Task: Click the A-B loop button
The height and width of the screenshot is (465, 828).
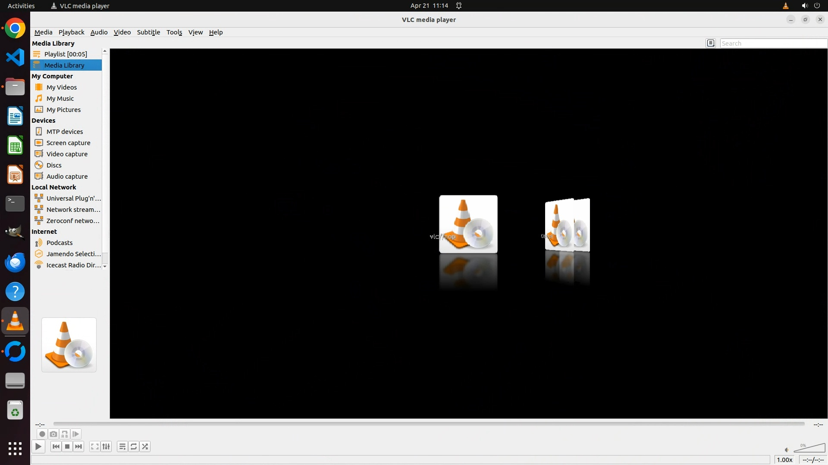Action: [x=65, y=434]
